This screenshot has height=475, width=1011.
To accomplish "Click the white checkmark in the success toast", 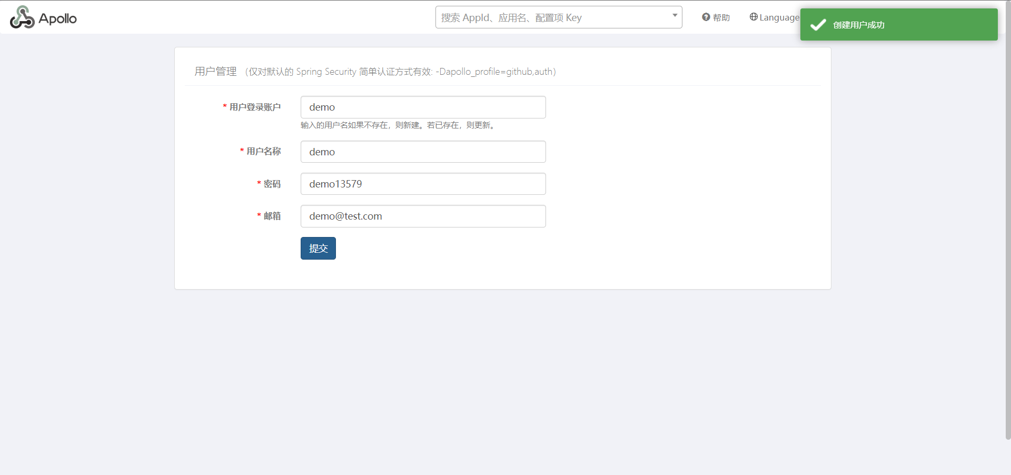I will tap(818, 25).
